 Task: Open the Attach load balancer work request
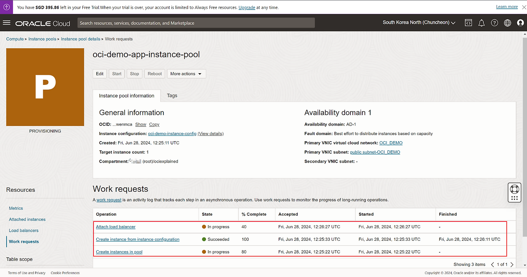(x=116, y=227)
